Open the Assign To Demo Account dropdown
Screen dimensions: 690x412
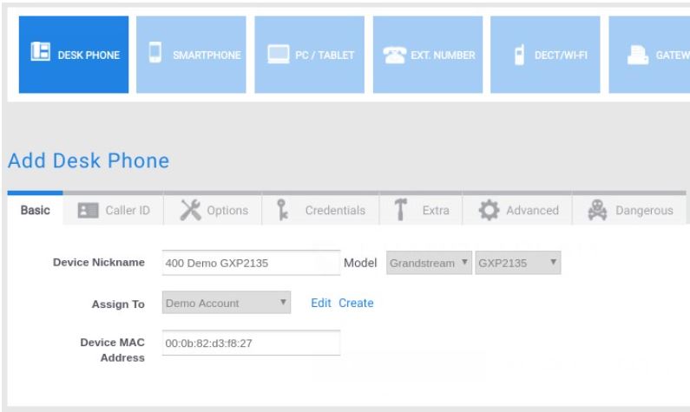point(226,303)
